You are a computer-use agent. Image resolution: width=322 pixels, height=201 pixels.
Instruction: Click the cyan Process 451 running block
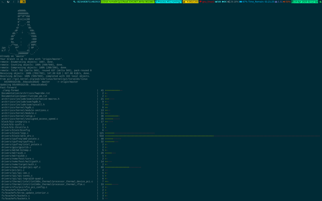[168, 2]
